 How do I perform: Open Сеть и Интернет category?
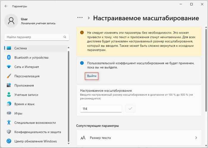tap(36, 67)
